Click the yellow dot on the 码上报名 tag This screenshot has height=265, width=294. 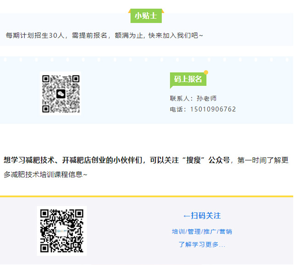pyautogui.click(x=206, y=72)
